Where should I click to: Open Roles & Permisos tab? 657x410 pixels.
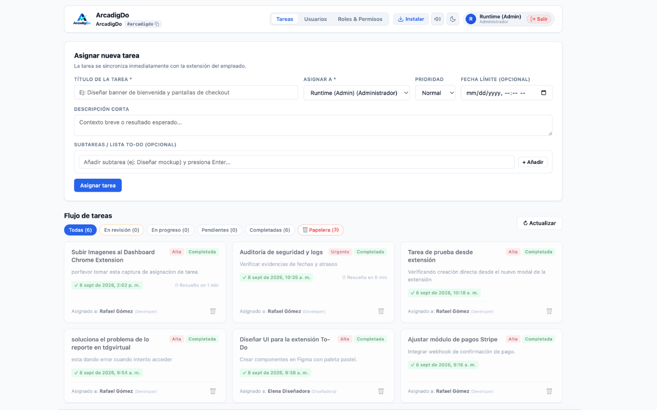pos(360,19)
